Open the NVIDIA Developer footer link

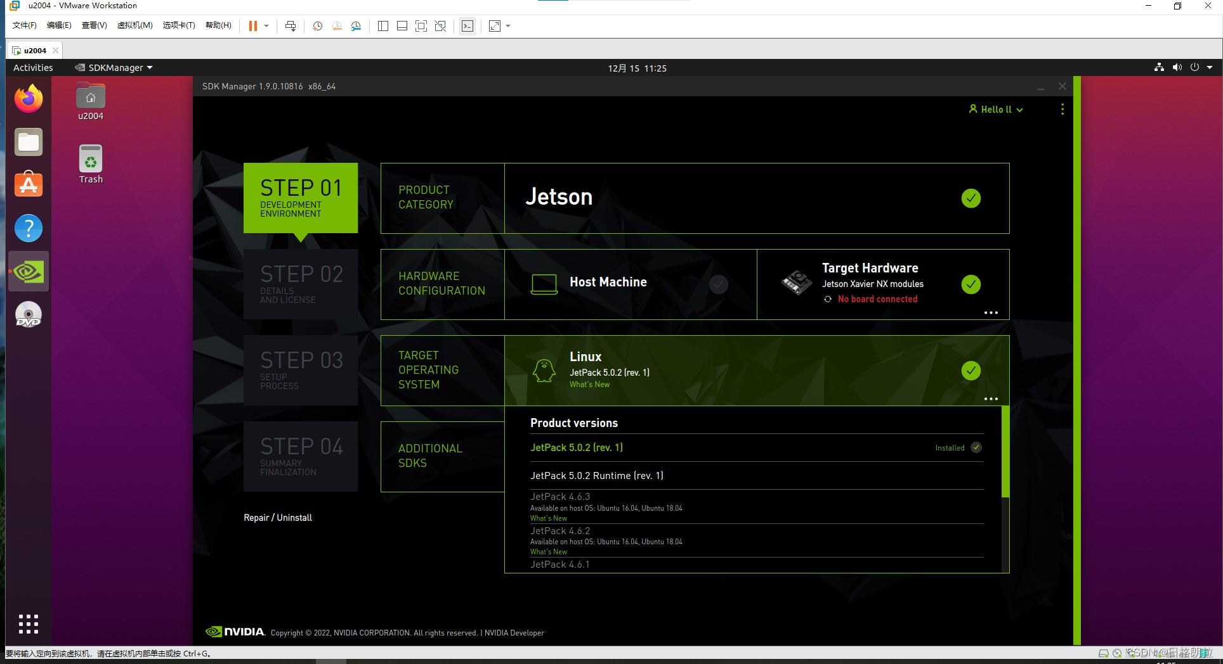514,633
